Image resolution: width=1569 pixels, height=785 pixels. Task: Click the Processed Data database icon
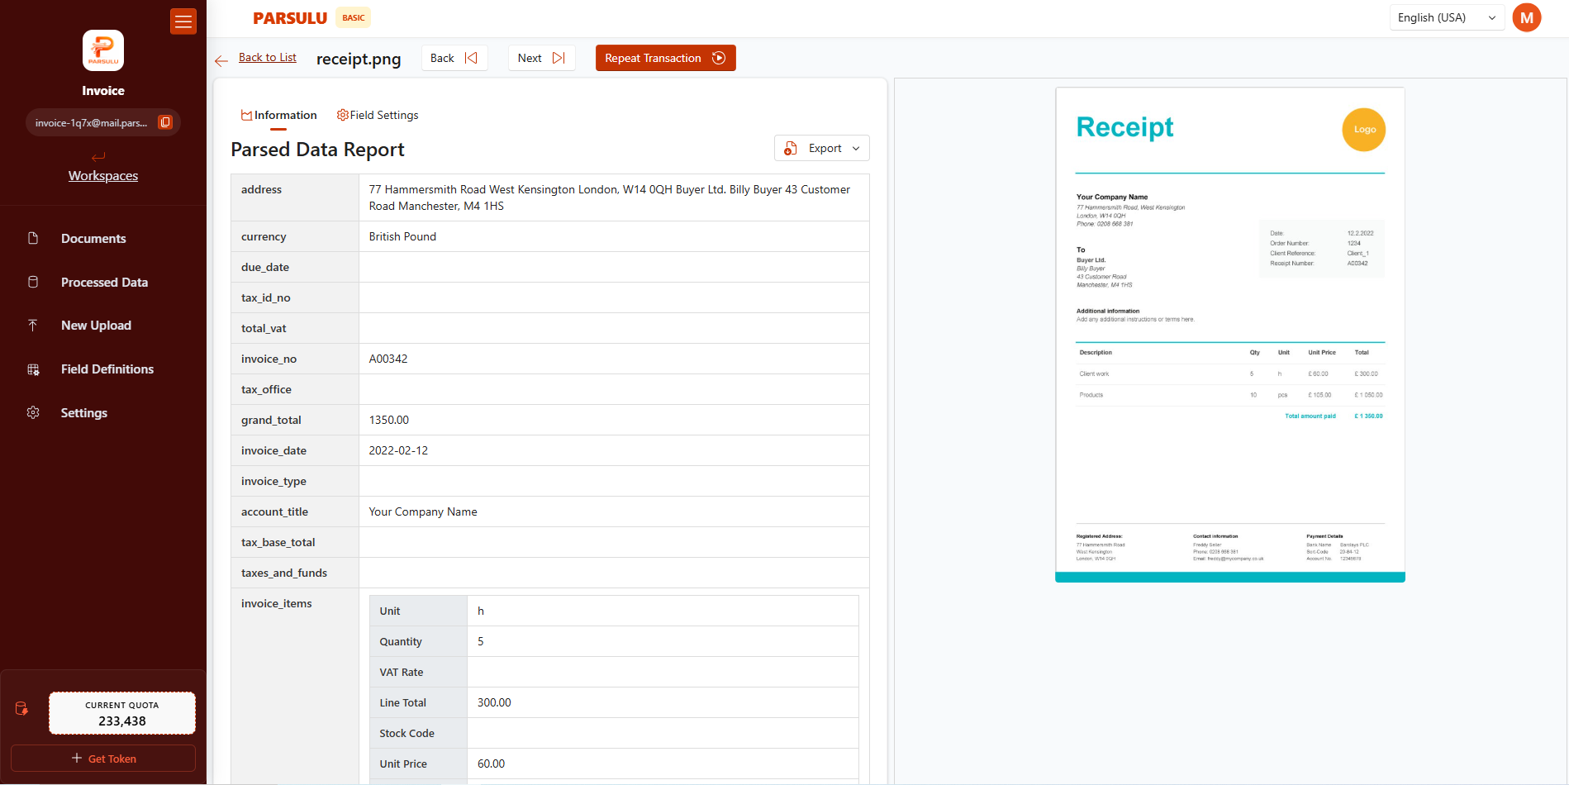33,282
